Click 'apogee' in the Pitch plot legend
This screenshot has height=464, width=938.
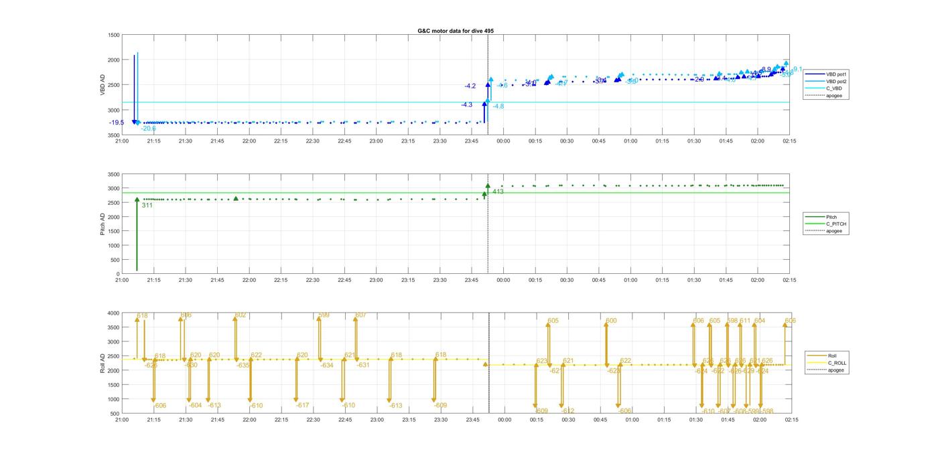pos(823,231)
